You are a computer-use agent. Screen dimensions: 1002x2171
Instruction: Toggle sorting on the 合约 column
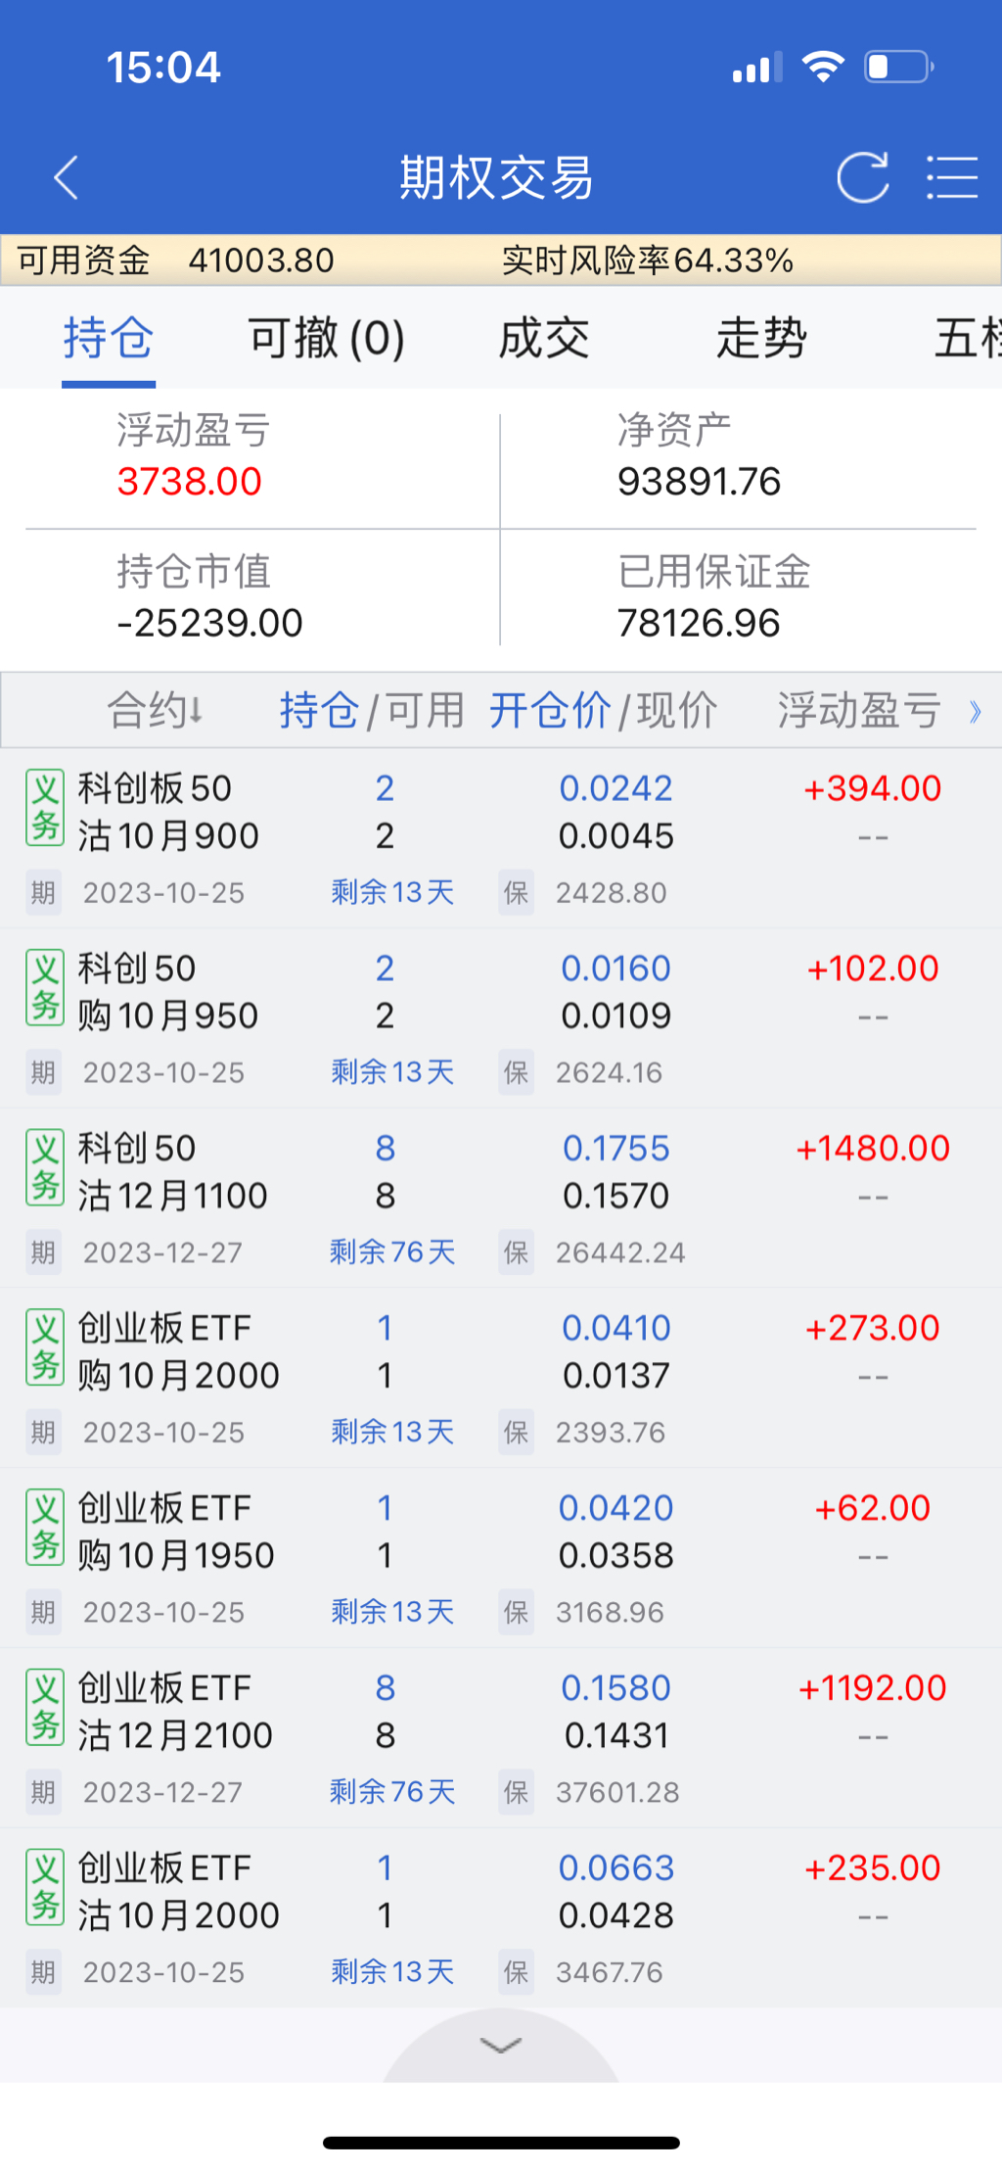coord(155,710)
